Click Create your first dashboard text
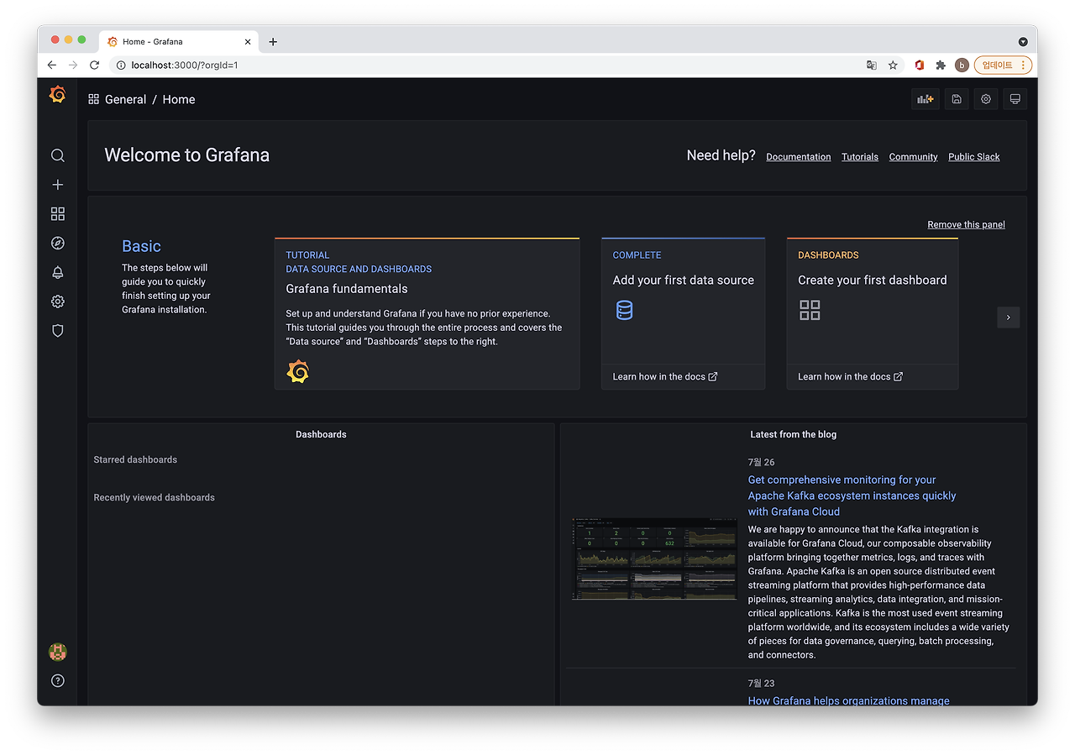Viewport: 1075px width, 755px height. [872, 281]
